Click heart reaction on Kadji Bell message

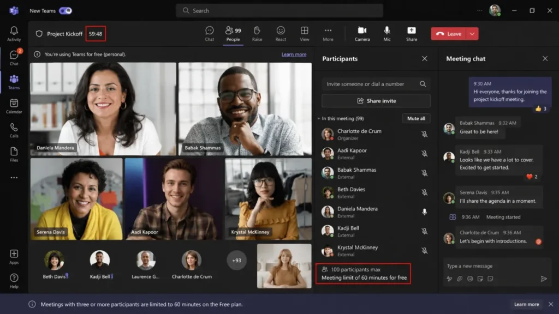pyautogui.click(x=532, y=177)
